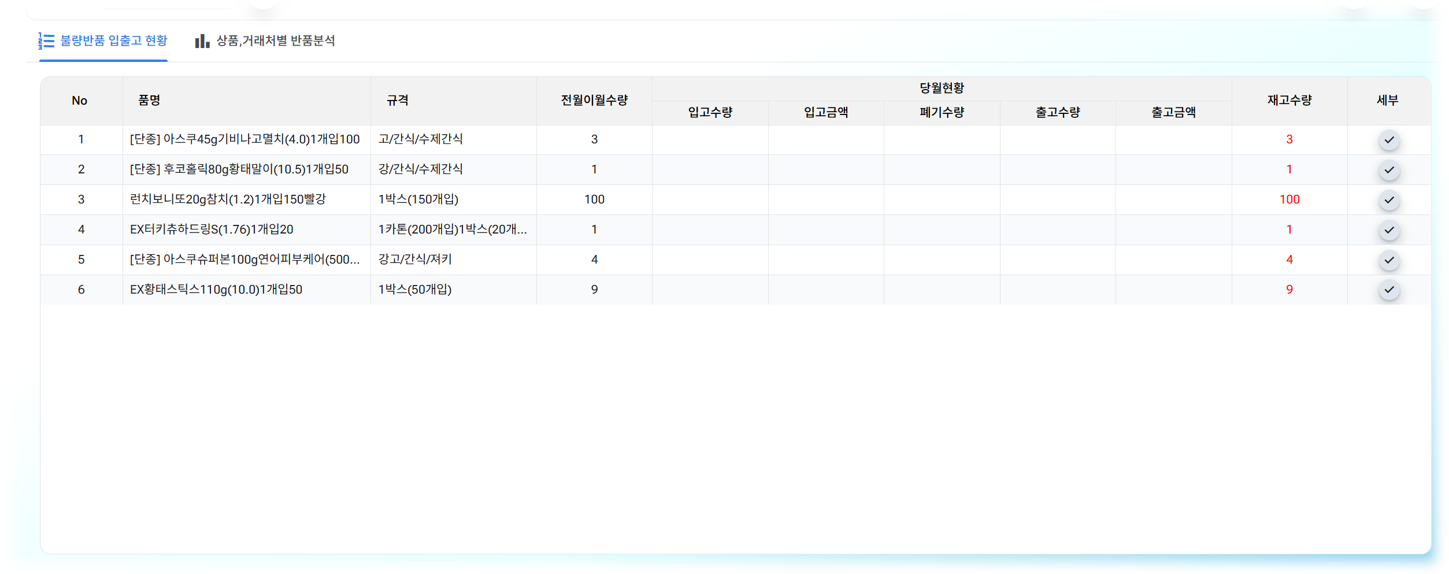Click the 폐기수량 column header
This screenshot has height=574, width=1449.
pos(942,113)
